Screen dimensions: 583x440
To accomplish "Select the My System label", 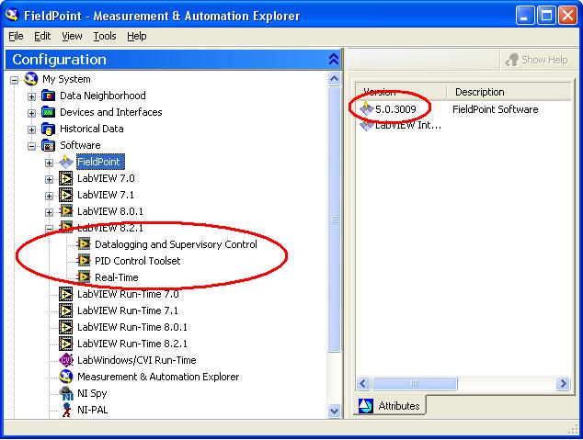I will [x=66, y=79].
